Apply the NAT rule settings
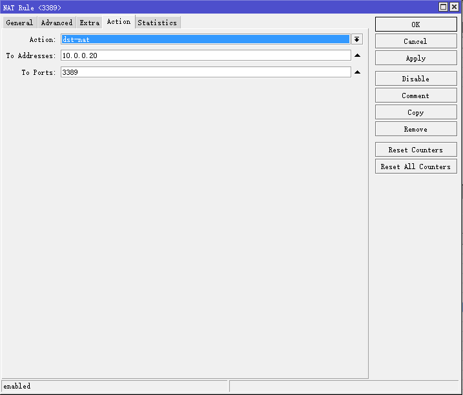The image size is (463, 395). click(x=415, y=58)
